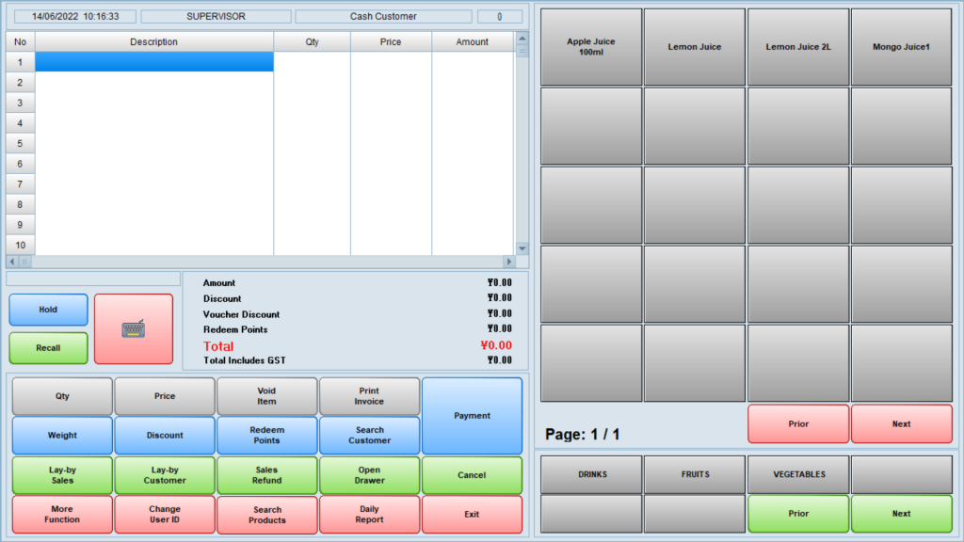Hold the current transaction

(x=48, y=310)
